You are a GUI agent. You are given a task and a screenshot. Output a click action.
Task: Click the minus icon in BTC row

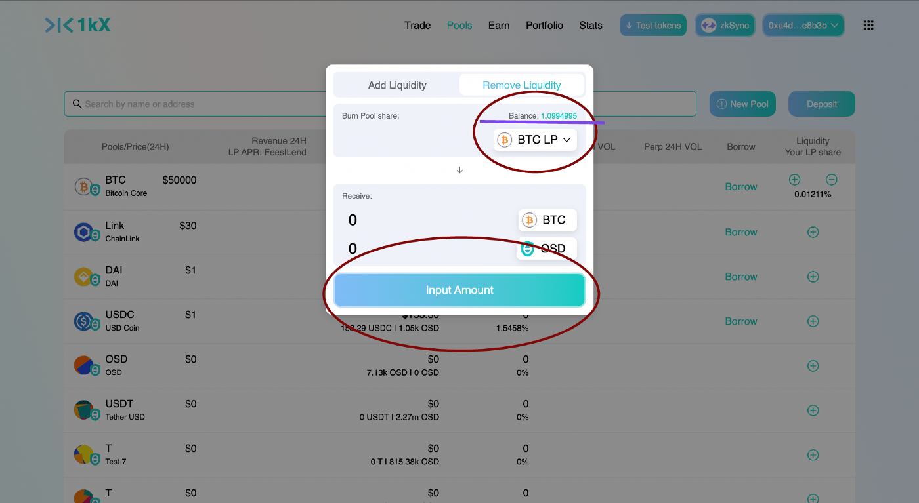(x=831, y=180)
